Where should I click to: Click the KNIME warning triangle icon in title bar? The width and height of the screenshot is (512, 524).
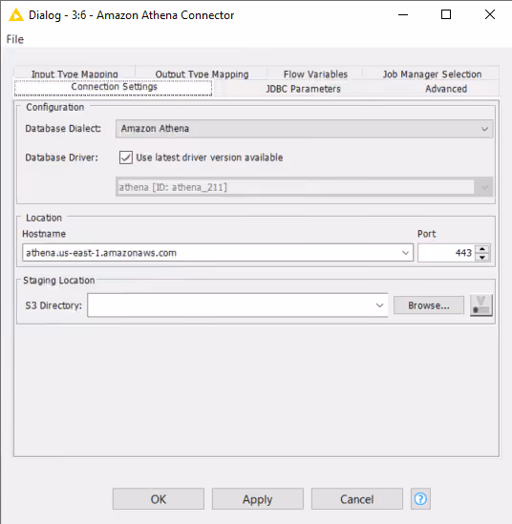[15, 15]
